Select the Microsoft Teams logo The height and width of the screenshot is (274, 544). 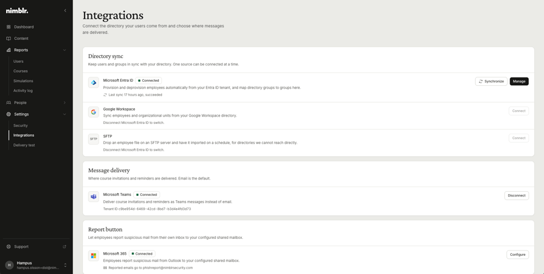(x=94, y=197)
